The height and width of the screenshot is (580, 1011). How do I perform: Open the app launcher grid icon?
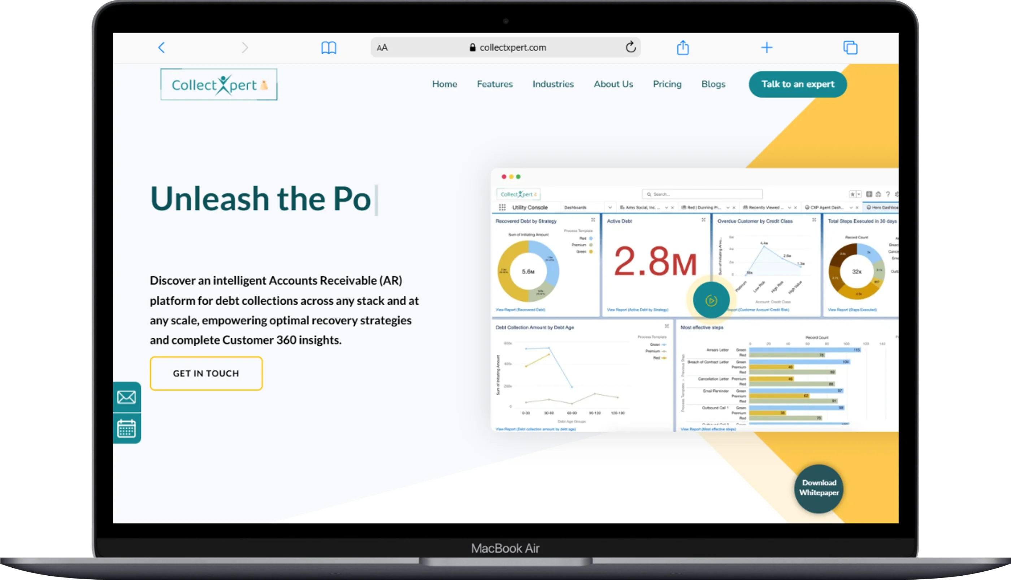coord(502,207)
